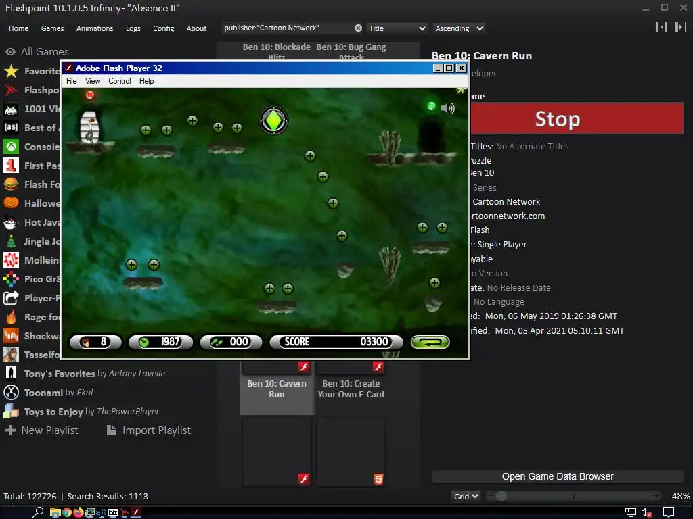Open Chrome from the taskbar
The width and height of the screenshot is (693, 519).
click(67, 512)
